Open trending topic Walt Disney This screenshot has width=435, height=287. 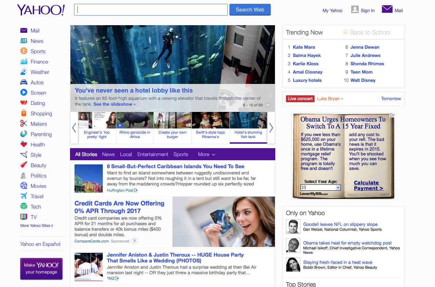363,80
